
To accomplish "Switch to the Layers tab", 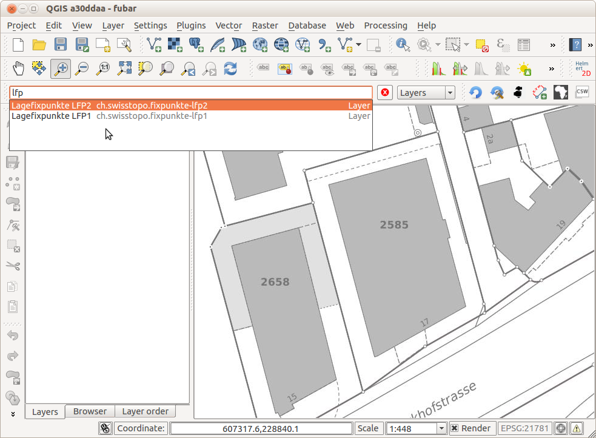I will click(x=45, y=412).
